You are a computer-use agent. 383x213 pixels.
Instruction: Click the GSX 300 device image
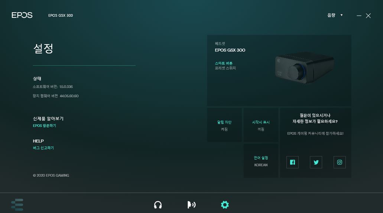coord(305,68)
